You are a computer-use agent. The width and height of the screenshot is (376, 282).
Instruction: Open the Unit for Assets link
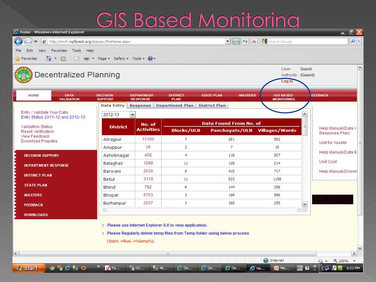333,143
